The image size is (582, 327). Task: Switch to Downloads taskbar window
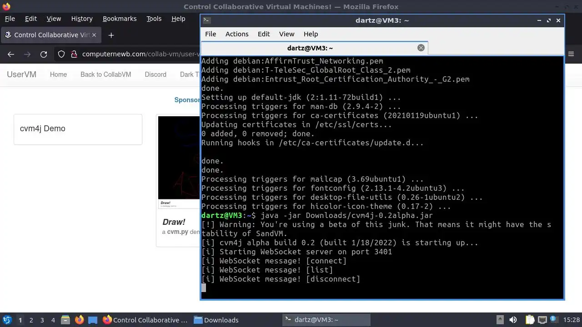[235, 320]
